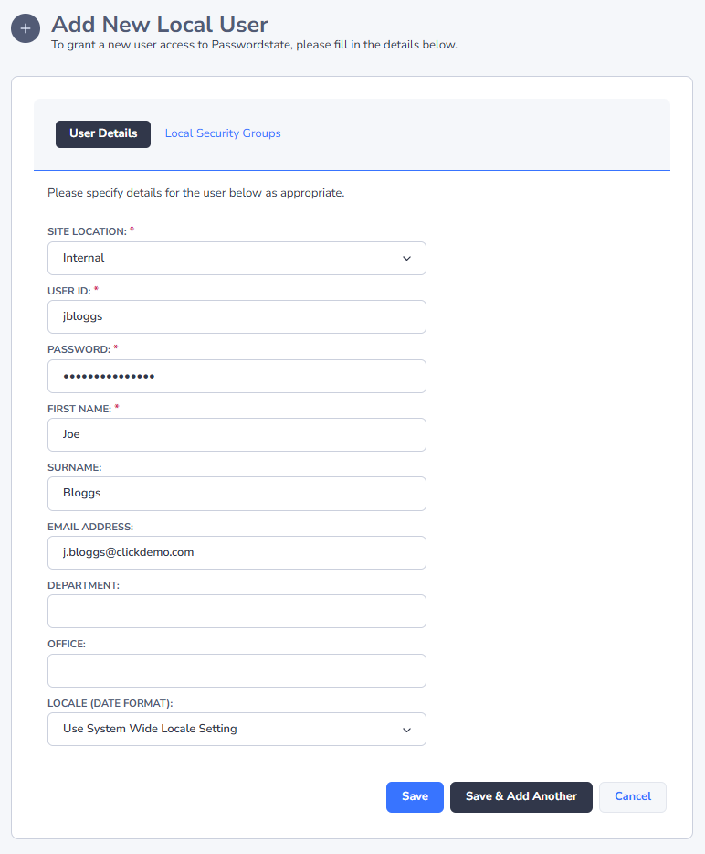This screenshot has width=705, height=854.
Task: Click the User ID field containing jbloggs
Action: [x=237, y=317]
